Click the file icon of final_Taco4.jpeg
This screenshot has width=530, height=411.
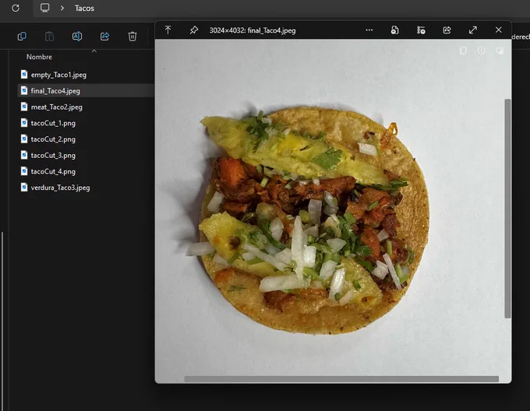tap(24, 90)
